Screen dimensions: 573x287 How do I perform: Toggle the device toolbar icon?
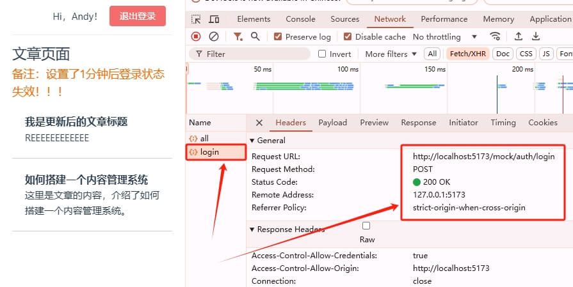[214, 19]
